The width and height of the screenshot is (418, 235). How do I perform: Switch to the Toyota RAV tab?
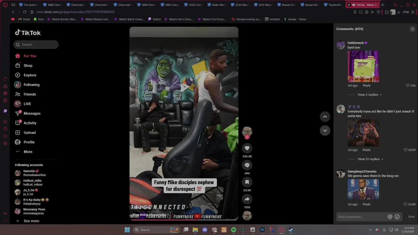tap(333, 5)
